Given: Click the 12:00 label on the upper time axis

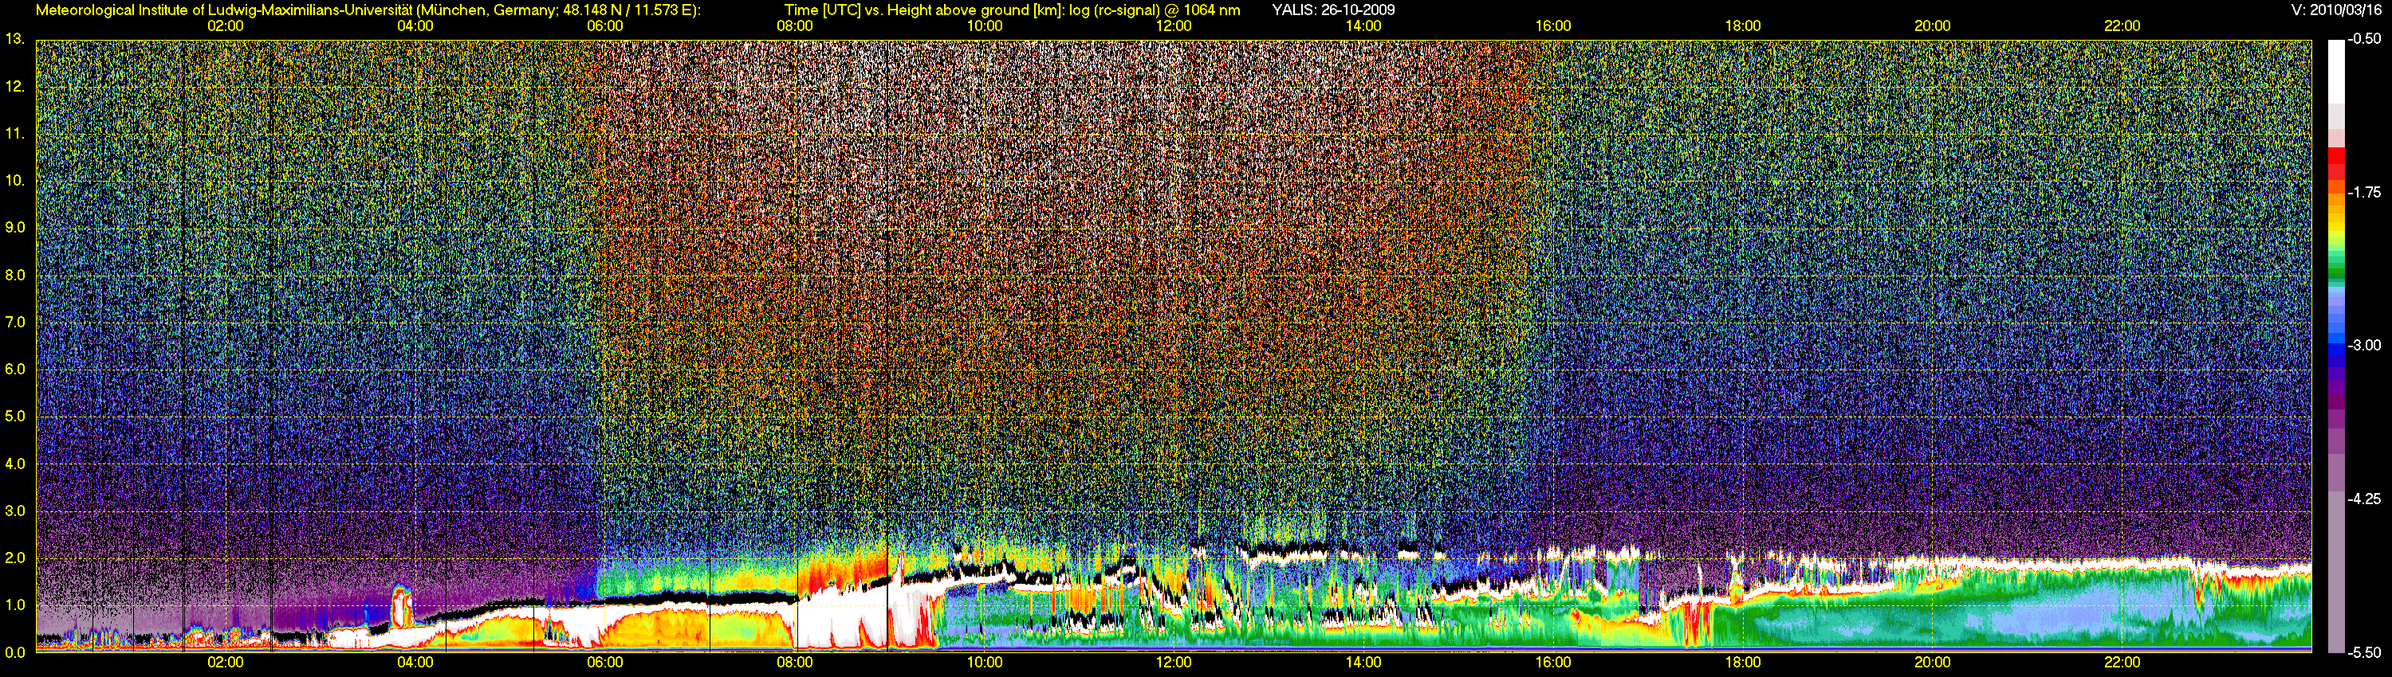Looking at the screenshot, I should click(1174, 26).
